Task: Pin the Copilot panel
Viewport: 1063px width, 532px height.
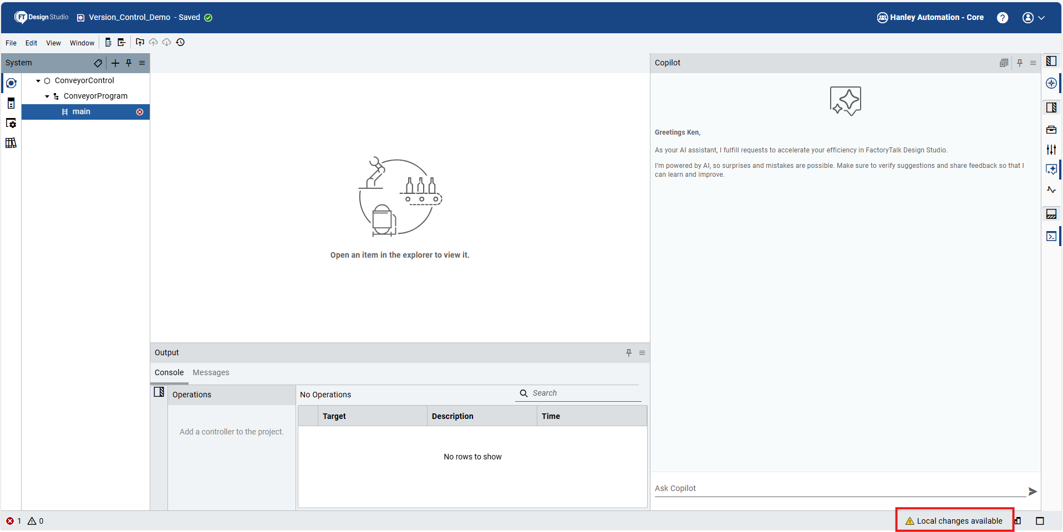Action: point(1020,63)
